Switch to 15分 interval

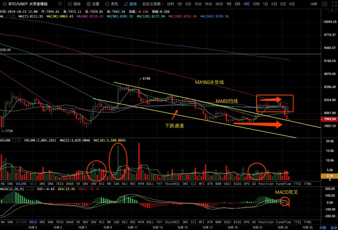(x=208, y=4)
